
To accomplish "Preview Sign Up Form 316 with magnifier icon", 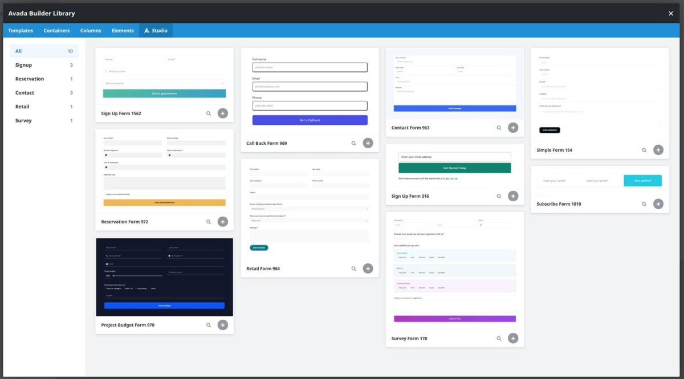I will (498, 195).
